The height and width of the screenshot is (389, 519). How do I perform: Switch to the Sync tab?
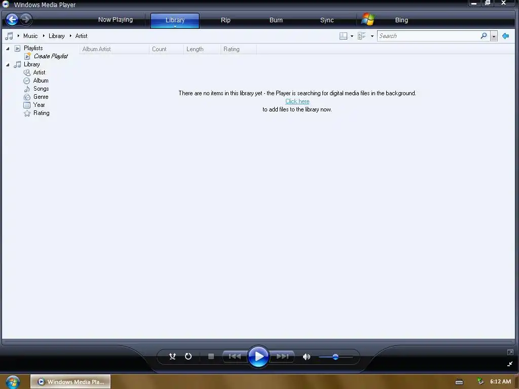click(327, 20)
